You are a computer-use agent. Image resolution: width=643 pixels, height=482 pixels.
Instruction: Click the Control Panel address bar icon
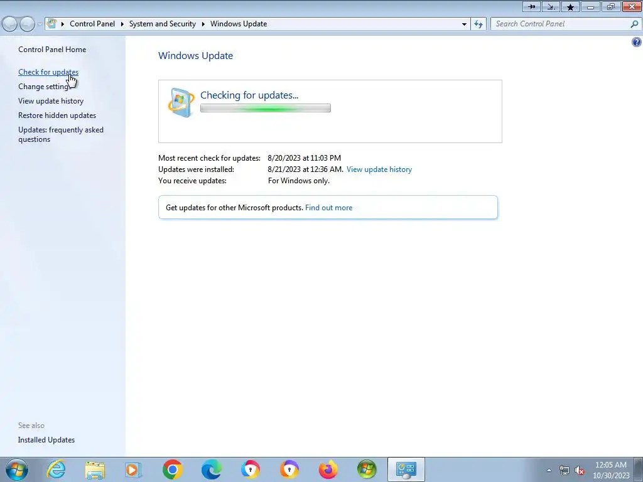point(51,23)
